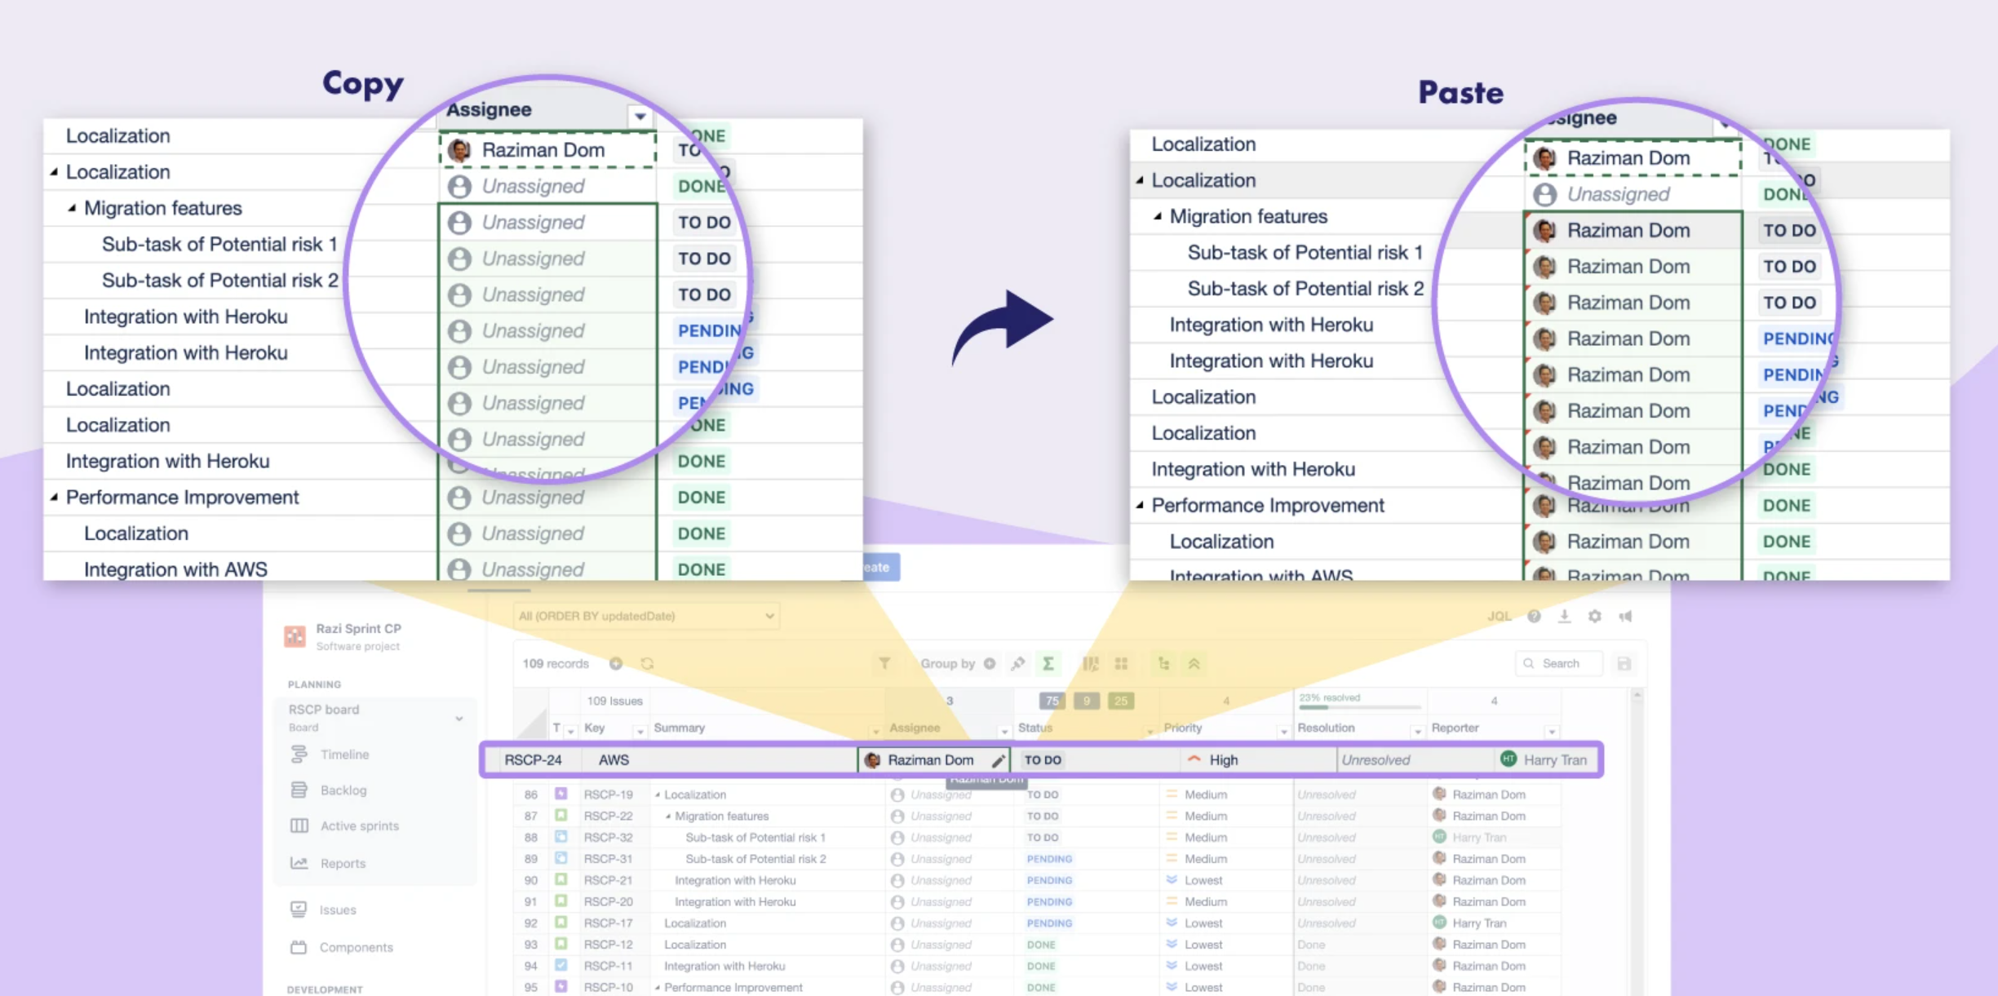
Task: Click the megaphone announcements icon
Action: (x=1625, y=616)
